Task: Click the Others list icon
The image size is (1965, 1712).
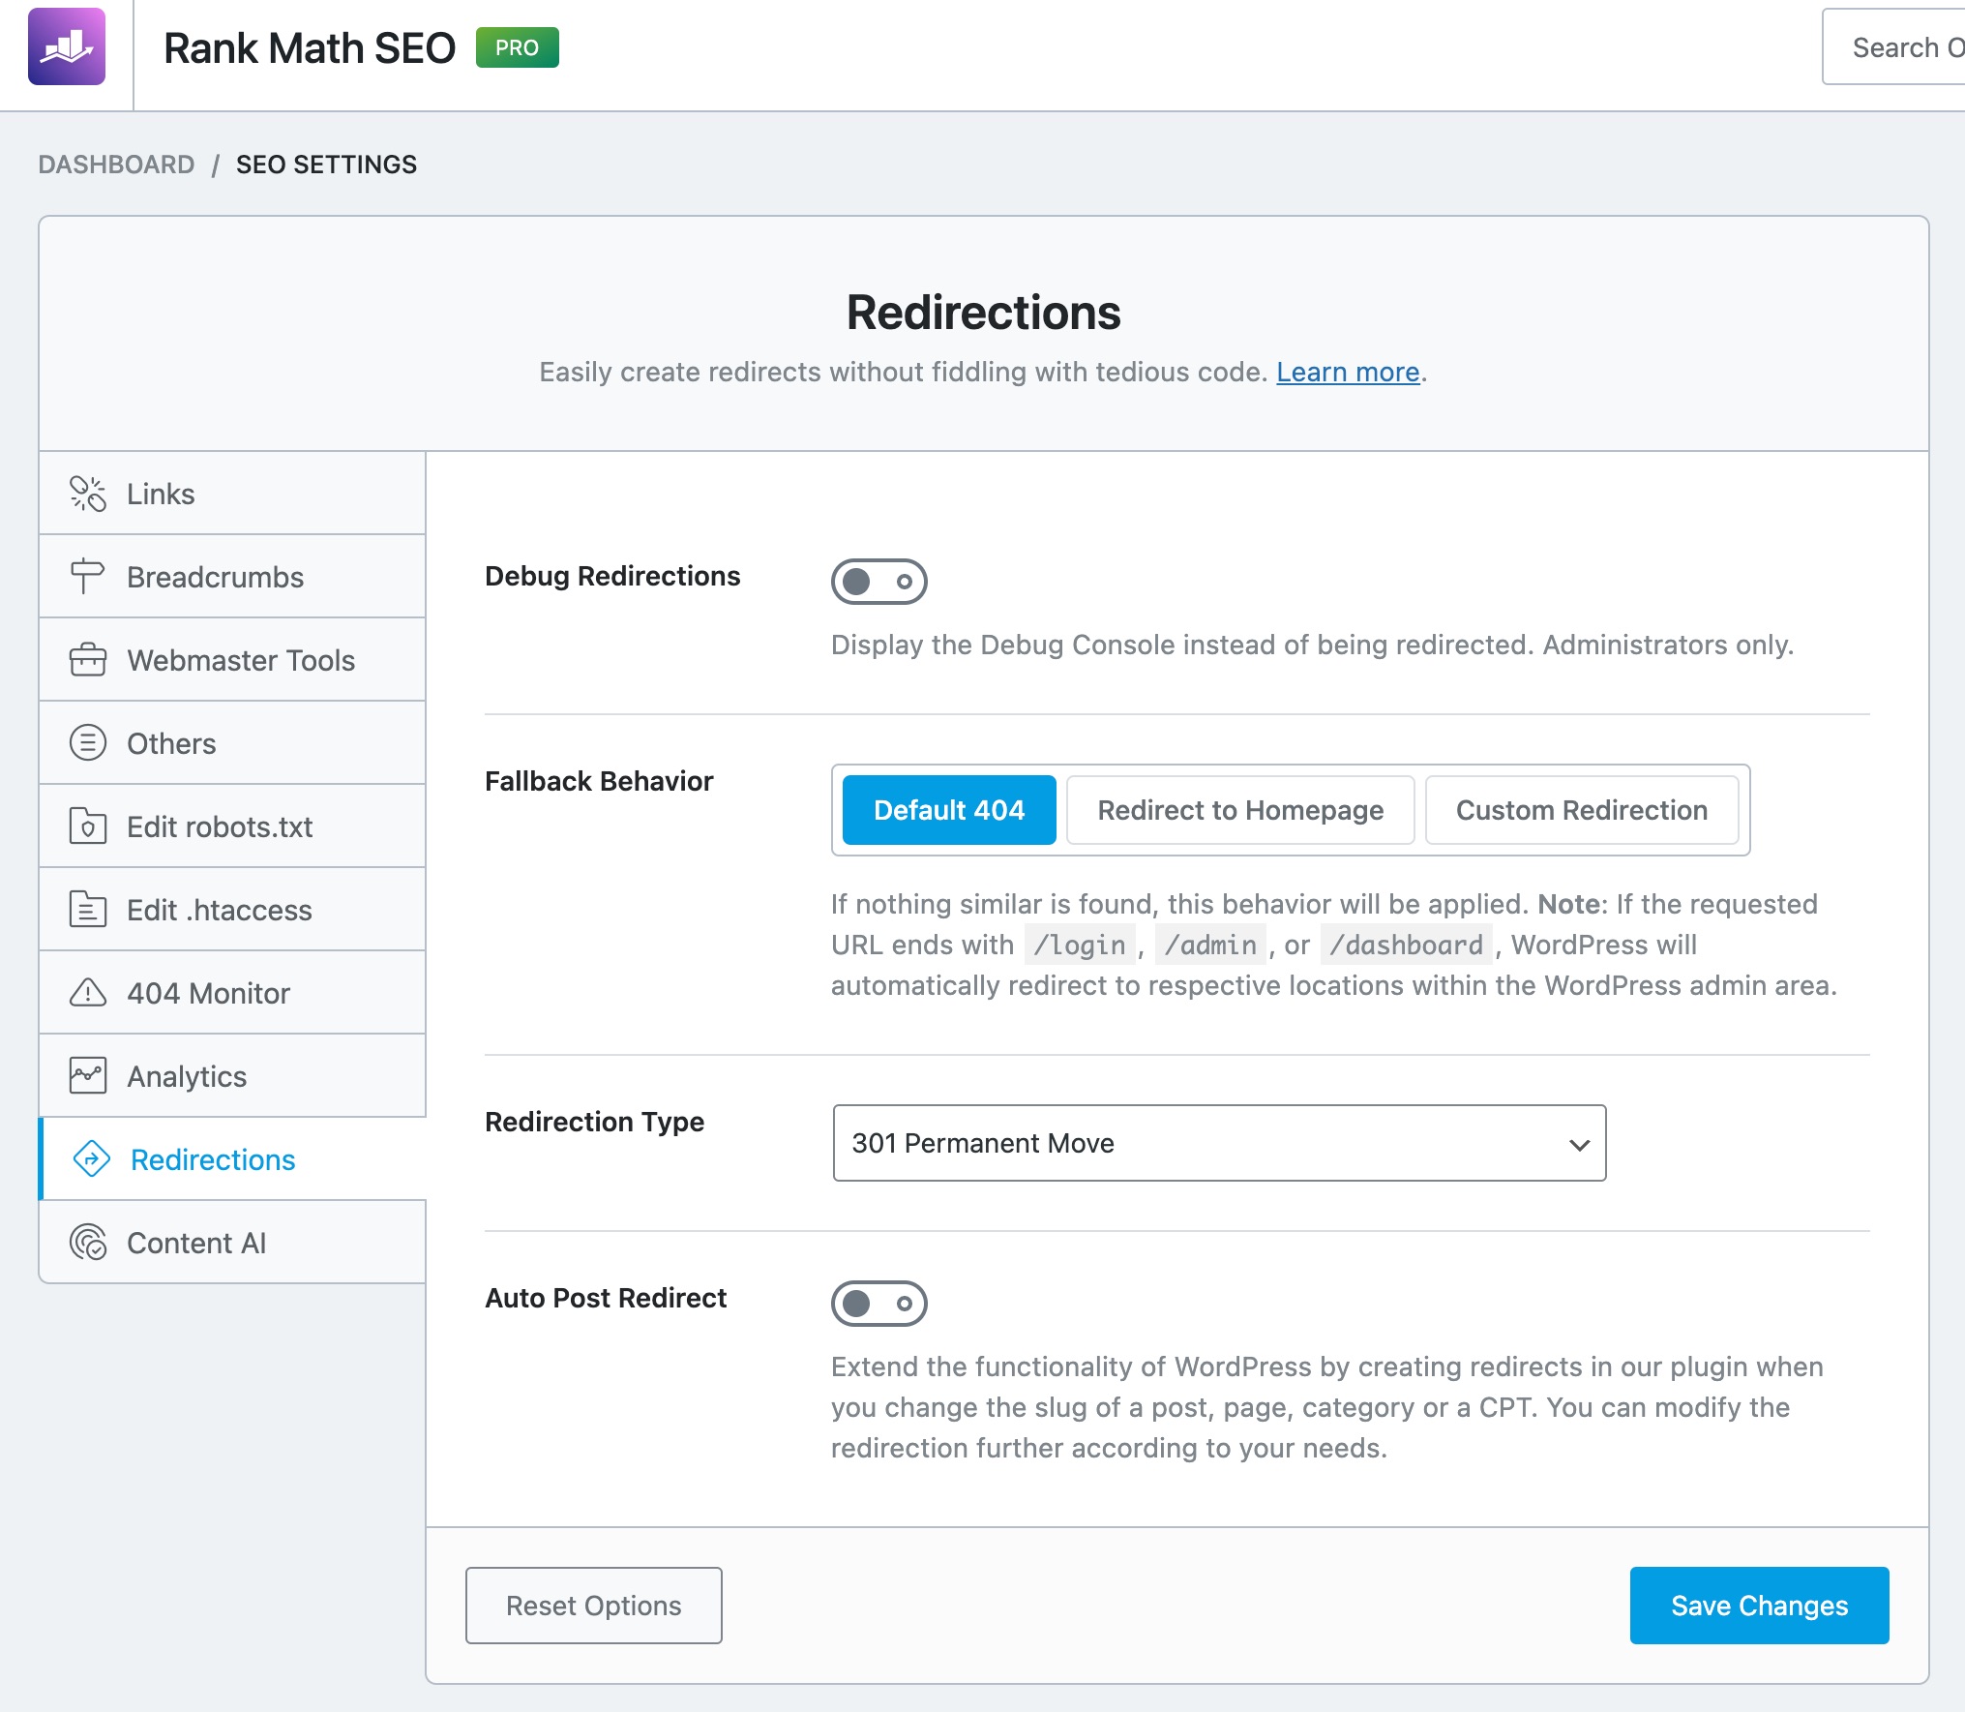Action: (88, 743)
